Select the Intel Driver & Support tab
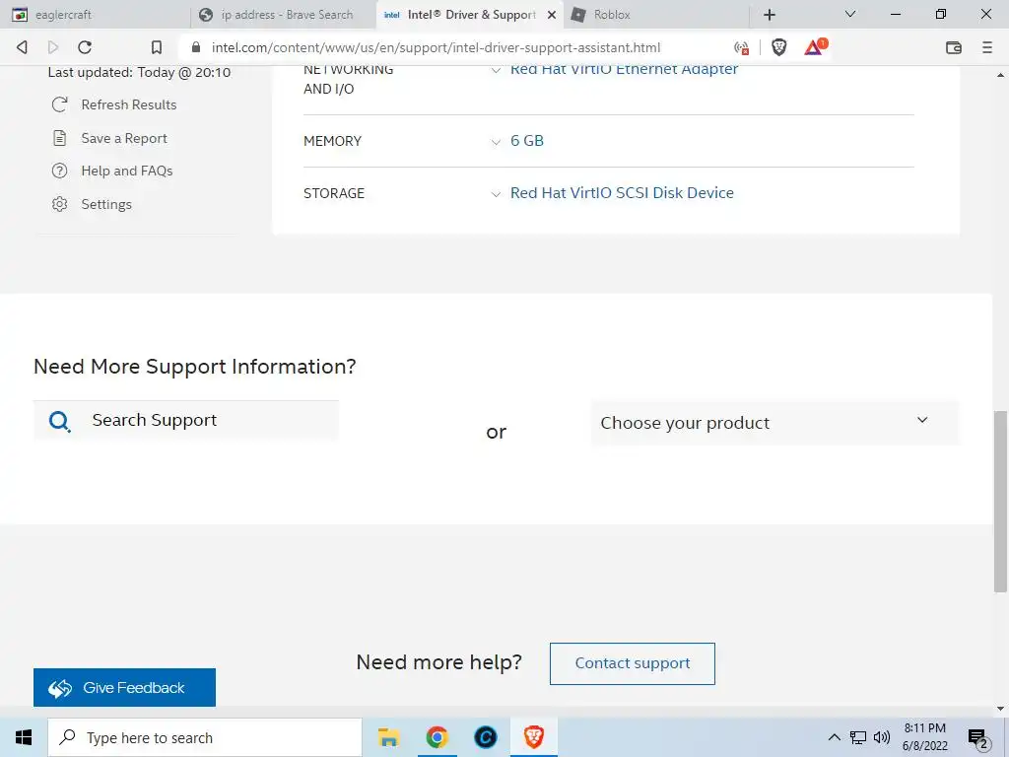Image resolution: width=1009 pixels, height=757 pixels. click(x=470, y=14)
